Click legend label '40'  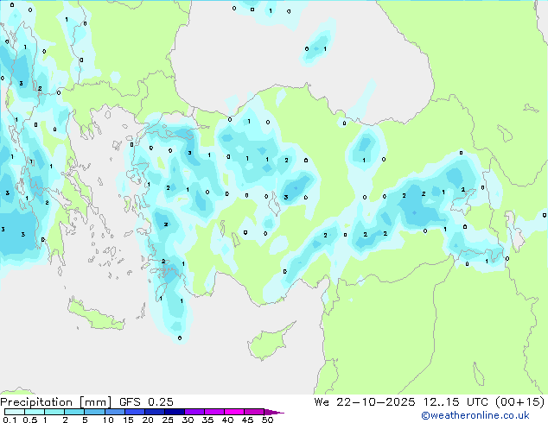pyautogui.click(x=227, y=420)
